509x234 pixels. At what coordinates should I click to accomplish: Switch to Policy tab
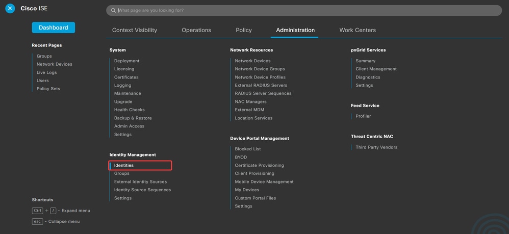(x=244, y=30)
